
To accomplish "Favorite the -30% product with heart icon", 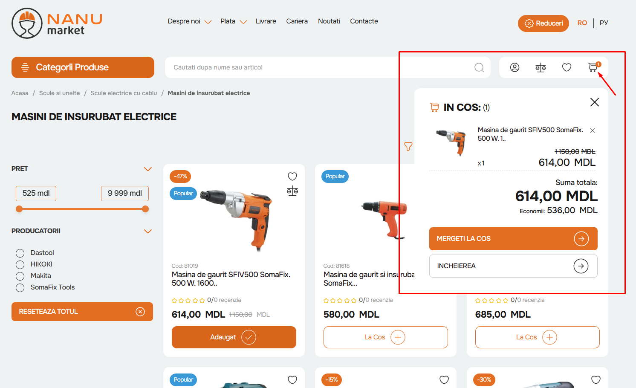I will tap(596, 379).
